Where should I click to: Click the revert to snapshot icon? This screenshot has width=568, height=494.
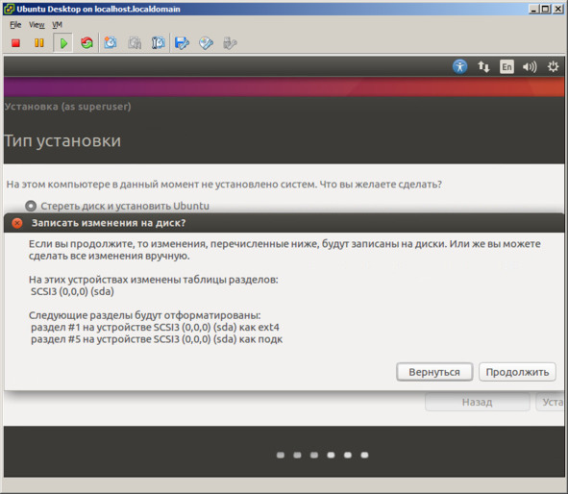click(x=135, y=43)
